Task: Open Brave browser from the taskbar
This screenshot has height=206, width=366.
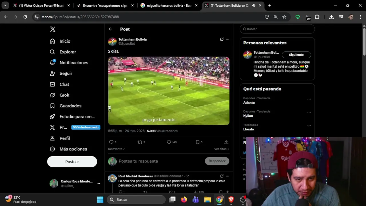Action: click(x=231, y=200)
